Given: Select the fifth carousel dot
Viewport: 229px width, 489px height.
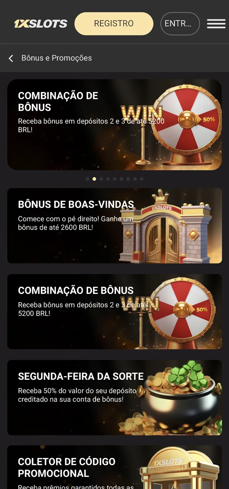Looking at the screenshot, I should [x=114, y=179].
